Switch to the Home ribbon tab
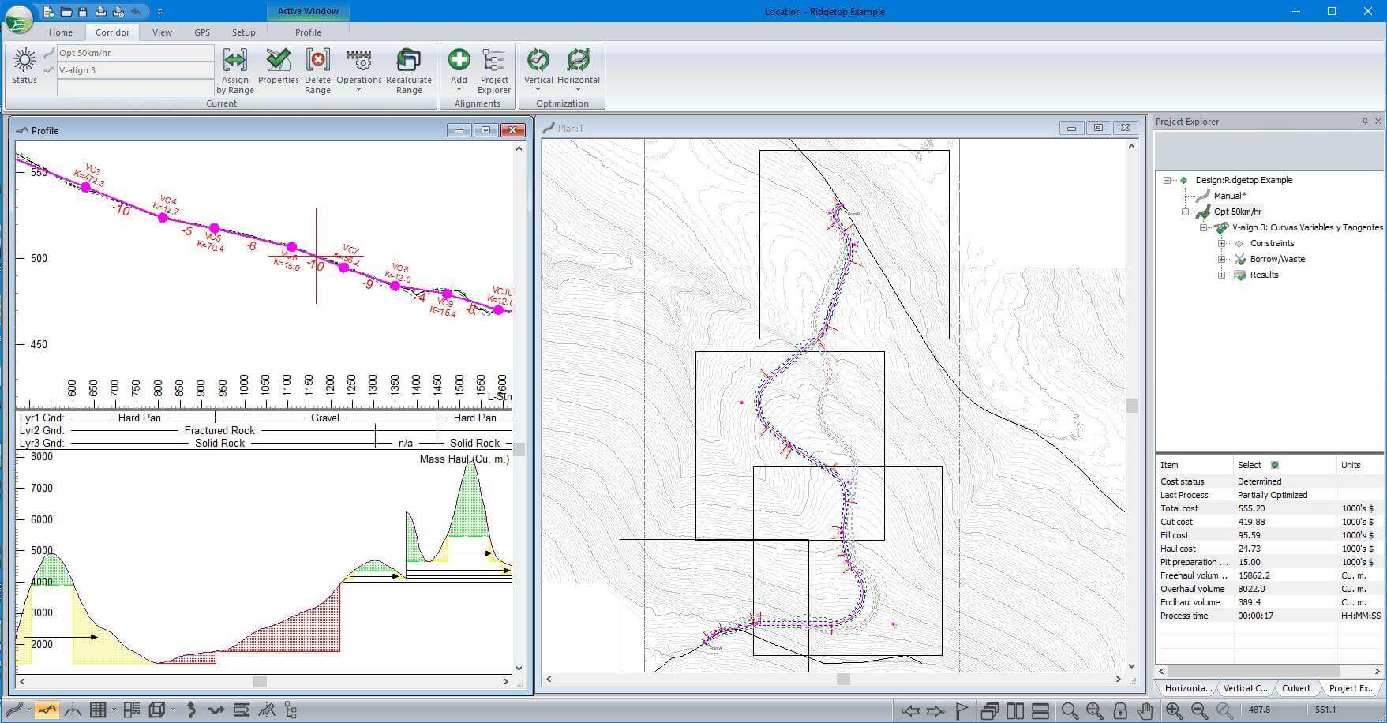1387x723 pixels. 61,32
